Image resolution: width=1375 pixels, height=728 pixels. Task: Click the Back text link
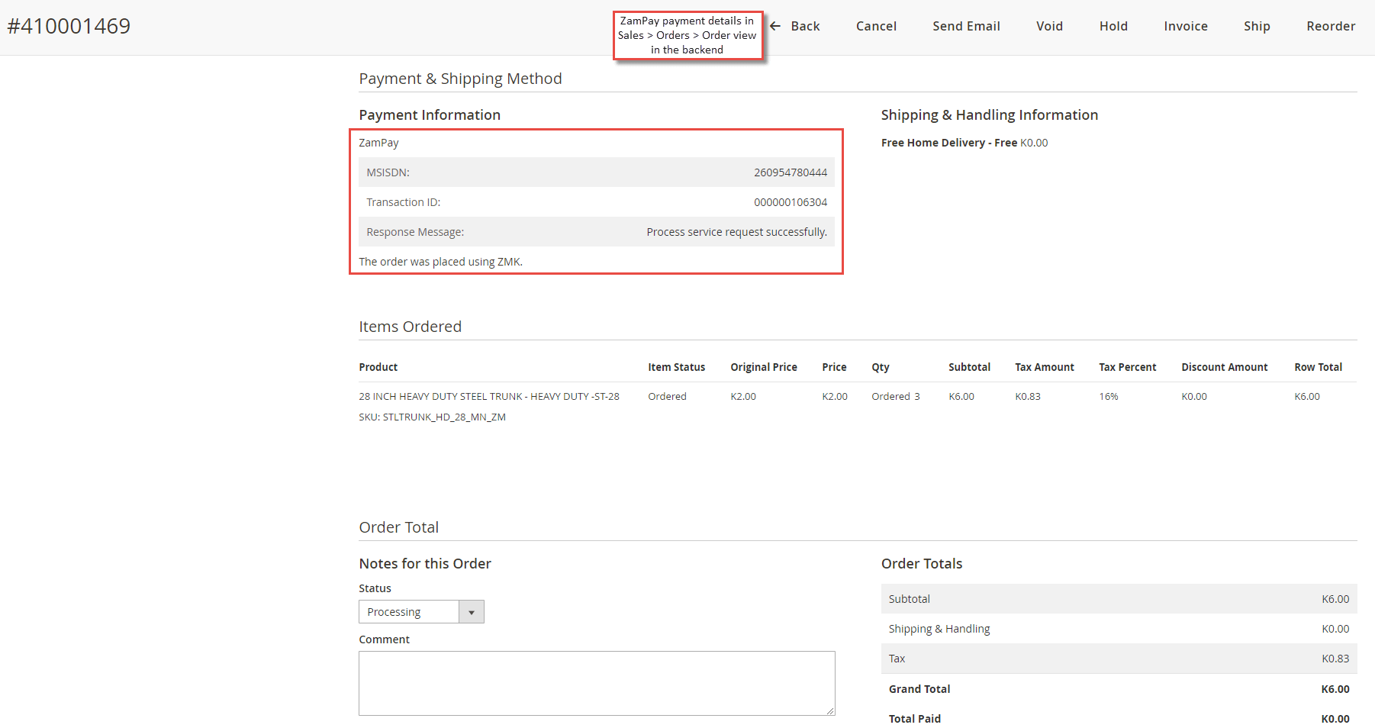click(805, 26)
